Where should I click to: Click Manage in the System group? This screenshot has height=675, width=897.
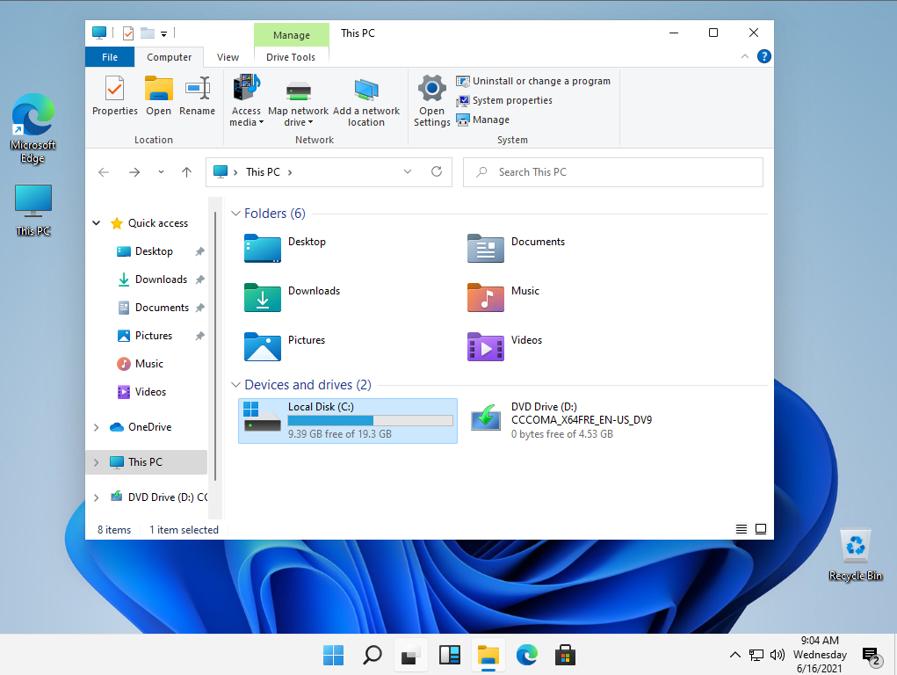click(483, 120)
